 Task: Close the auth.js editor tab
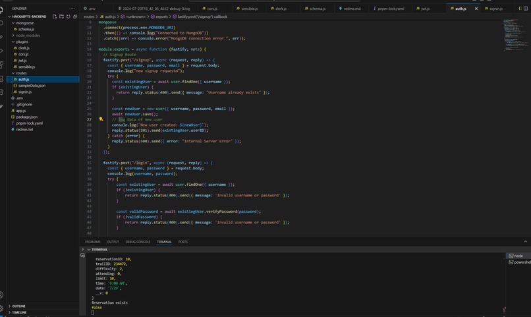click(x=476, y=9)
